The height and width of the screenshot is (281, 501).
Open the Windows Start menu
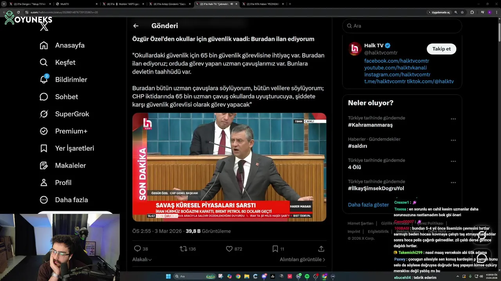tap(168, 276)
